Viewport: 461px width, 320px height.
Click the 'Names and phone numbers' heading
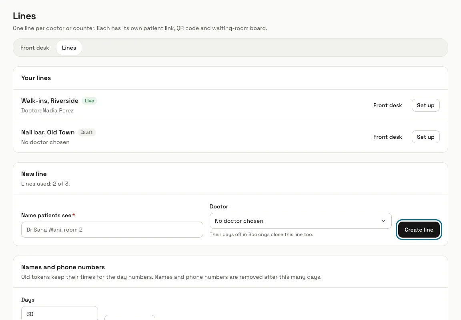coord(63,267)
